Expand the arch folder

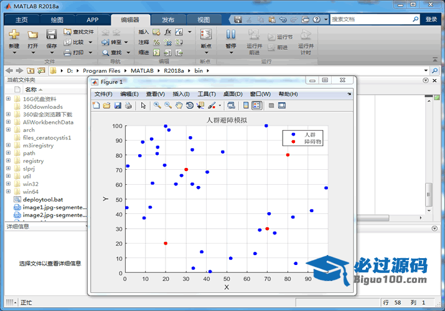click(8, 129)
